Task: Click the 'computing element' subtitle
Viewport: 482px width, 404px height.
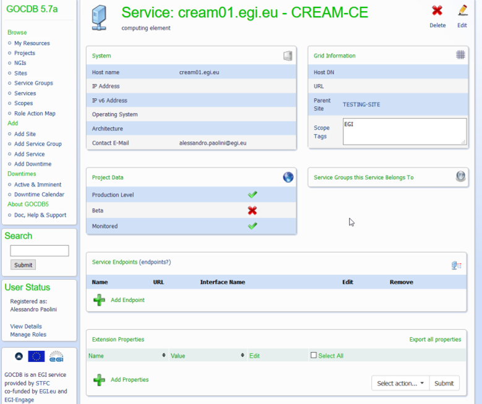Action: 145,28
